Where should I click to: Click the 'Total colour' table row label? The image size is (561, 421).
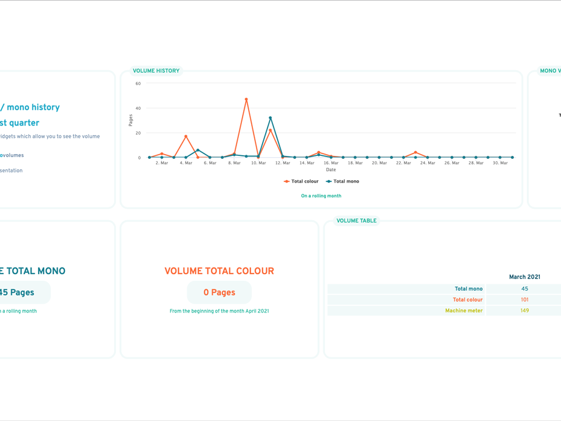(468, 300)
